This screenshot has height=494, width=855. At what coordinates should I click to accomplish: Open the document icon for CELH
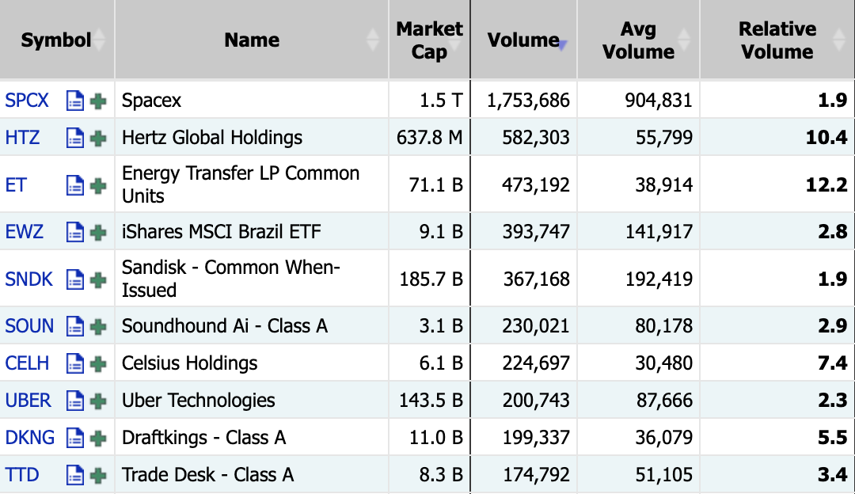coord(74,363)
